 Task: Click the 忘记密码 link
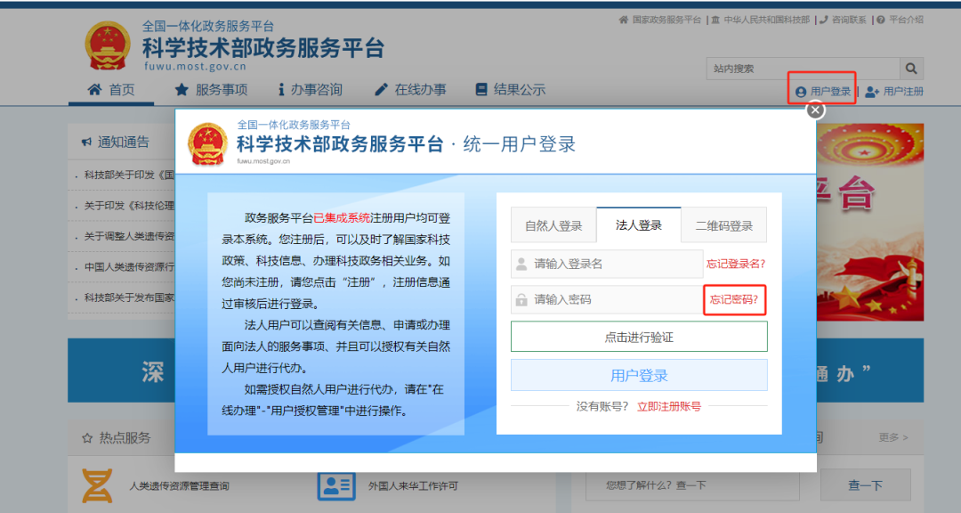tap(734, 302)
